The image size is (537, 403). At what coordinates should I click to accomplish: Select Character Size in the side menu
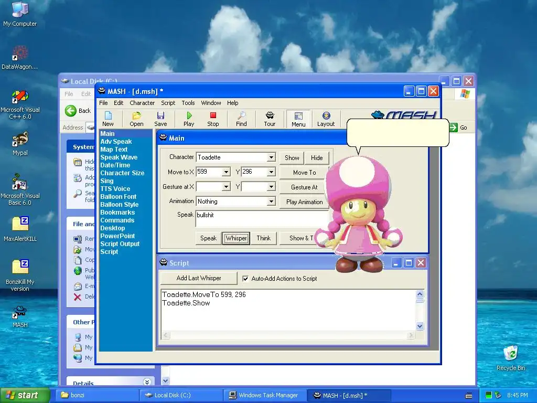[x=122, y=173]
